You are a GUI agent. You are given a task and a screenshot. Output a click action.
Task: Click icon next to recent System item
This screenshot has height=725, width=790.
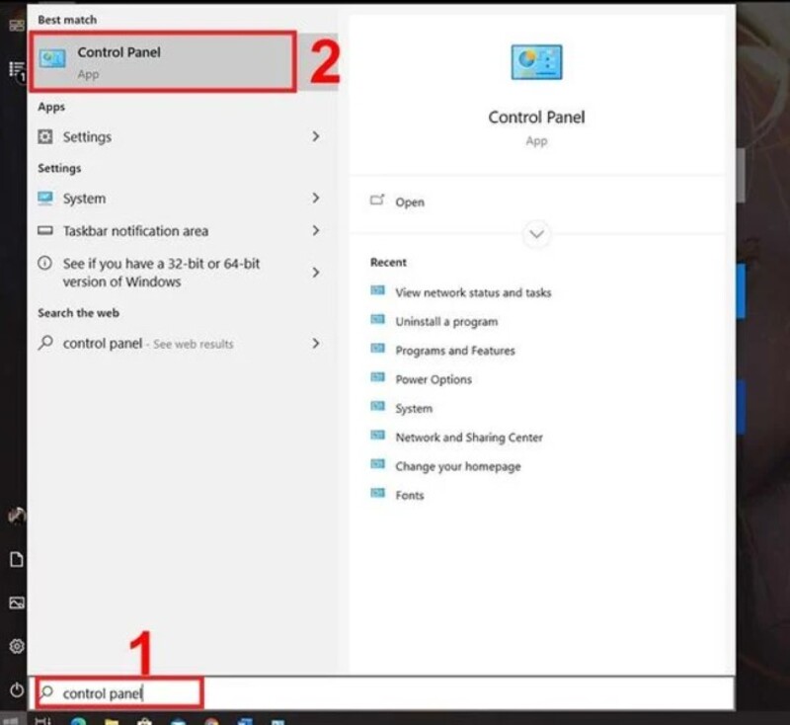[378, 406]
